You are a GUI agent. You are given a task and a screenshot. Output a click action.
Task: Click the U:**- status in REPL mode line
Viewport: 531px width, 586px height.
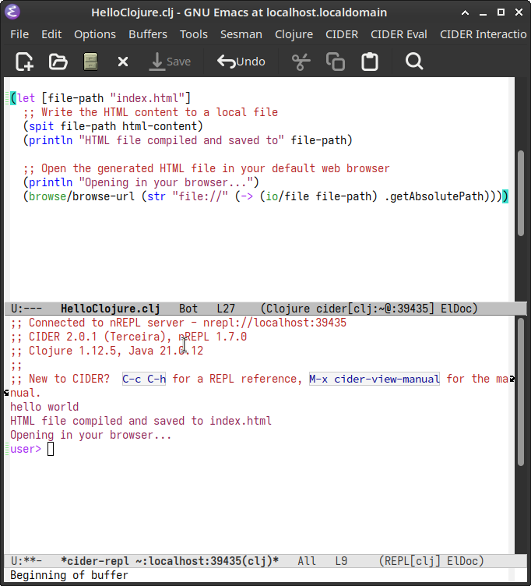pos(26,561)
